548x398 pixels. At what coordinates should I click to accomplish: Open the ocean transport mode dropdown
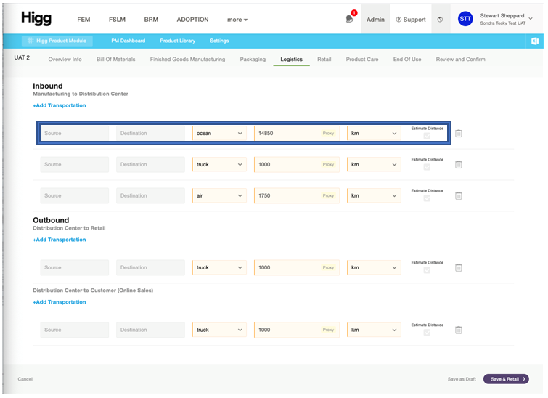[x=219, y=133]
